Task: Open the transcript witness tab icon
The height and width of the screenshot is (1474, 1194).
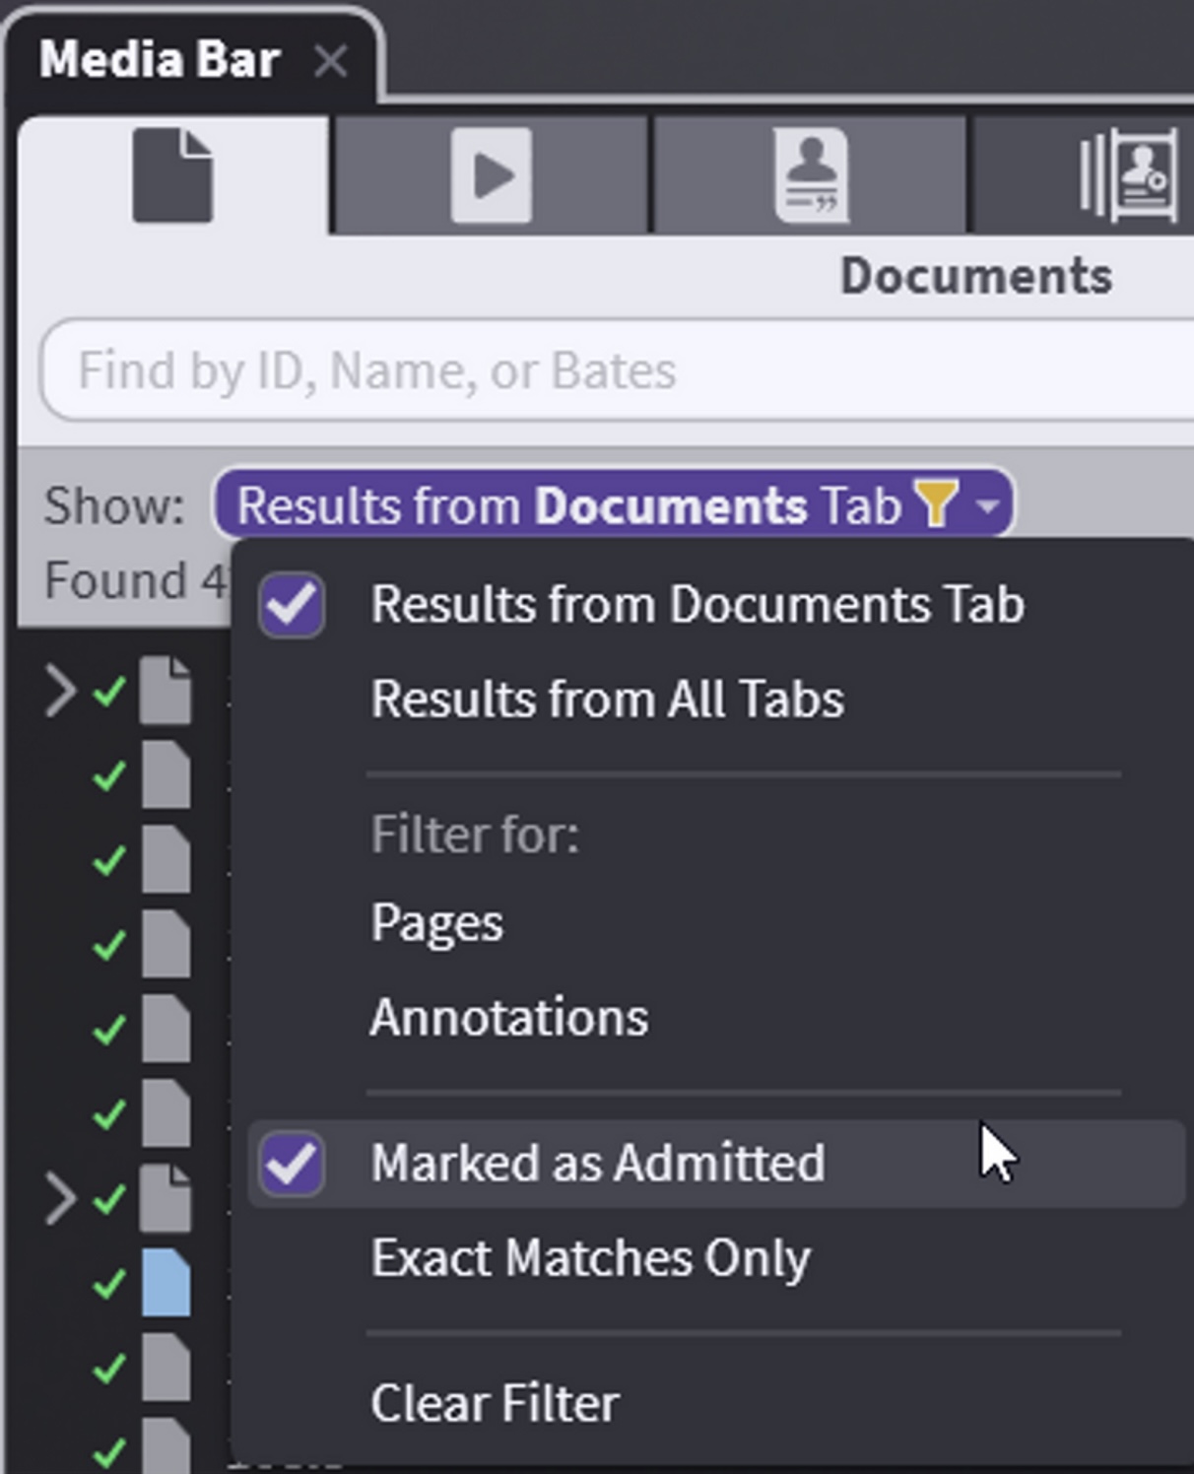Action: click(x=810, y=175)
